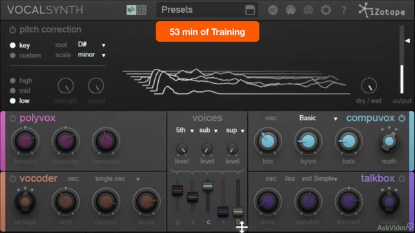415x233 pixels.
Task: Click the vocoder shift knob
Action: tap(66, 201)
